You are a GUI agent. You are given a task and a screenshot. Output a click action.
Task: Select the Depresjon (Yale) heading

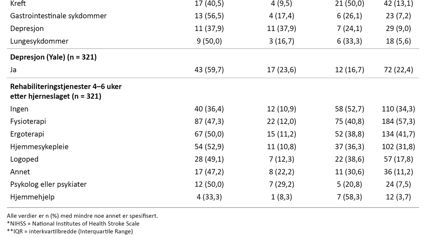click(53, 57)
